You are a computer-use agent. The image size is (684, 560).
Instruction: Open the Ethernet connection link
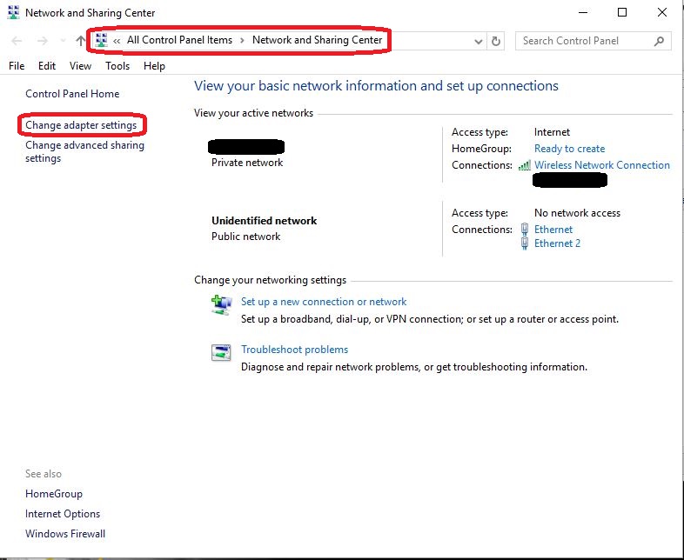[553, 230]
